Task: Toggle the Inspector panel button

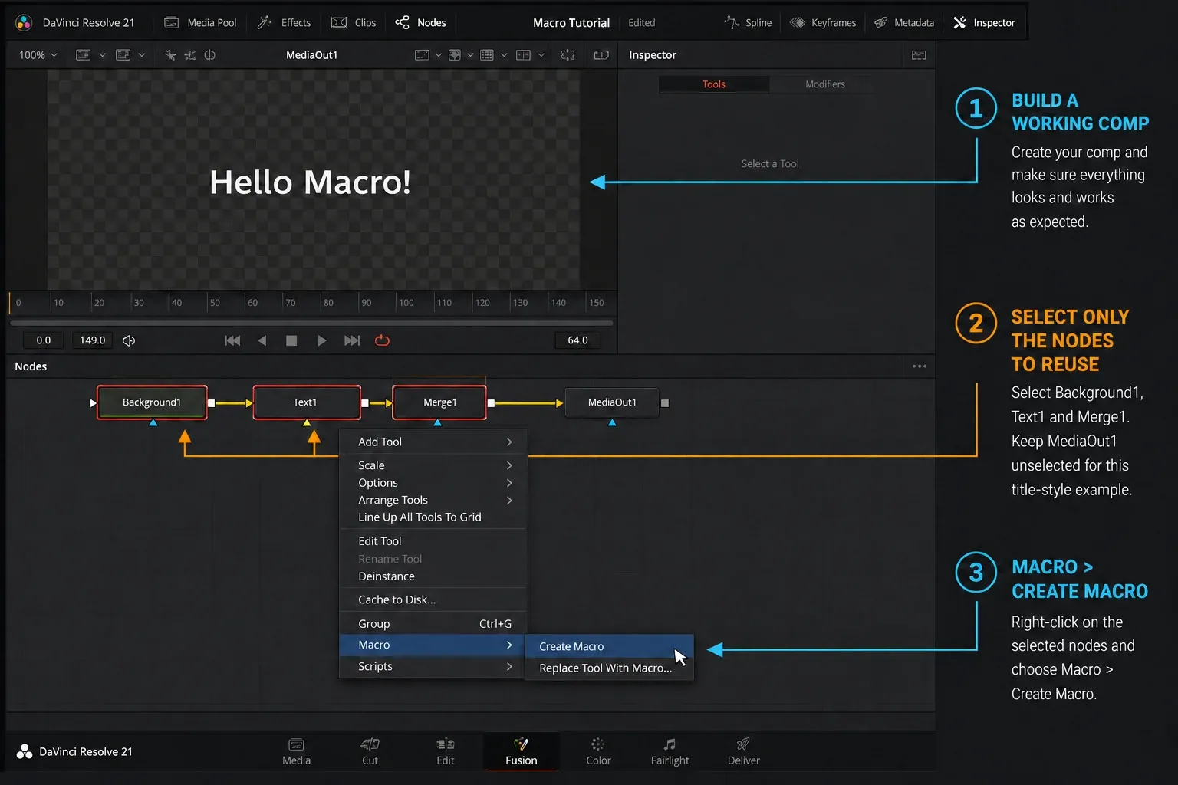Action: [984, 23]
